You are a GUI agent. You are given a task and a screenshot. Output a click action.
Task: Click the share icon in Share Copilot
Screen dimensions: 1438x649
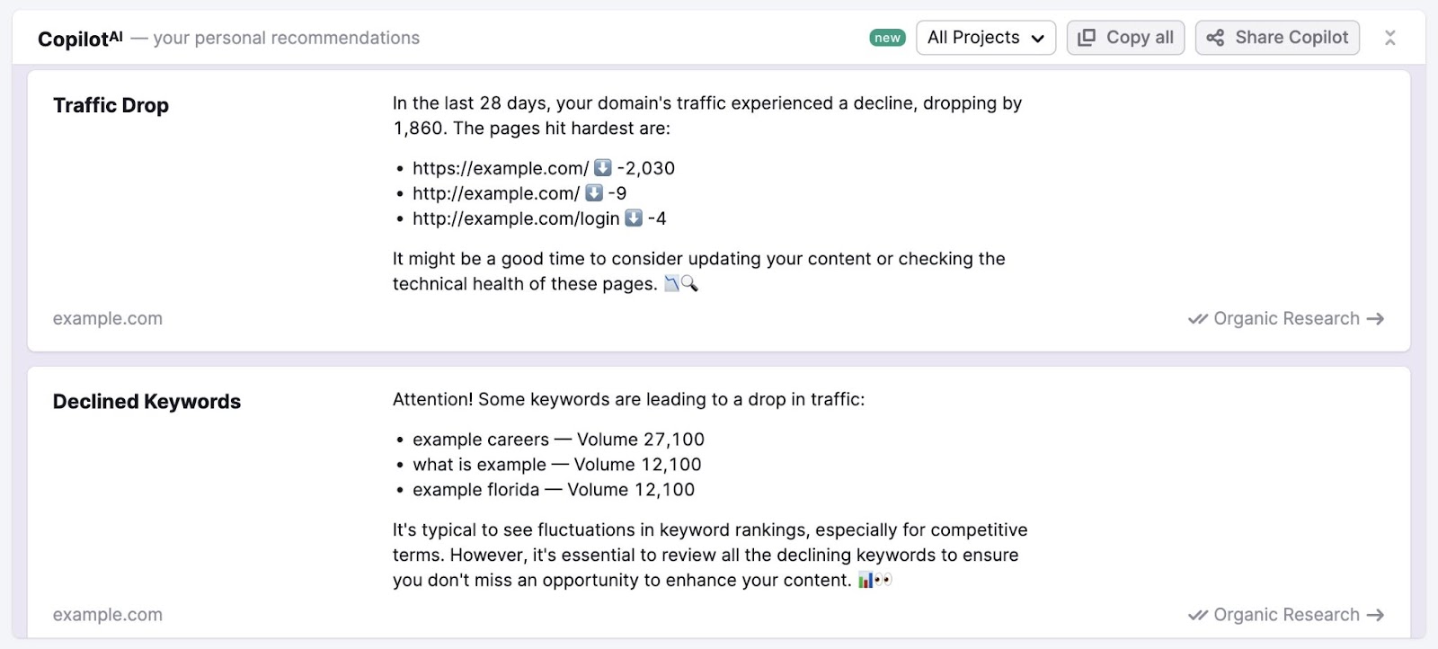(x=1215, y=38)
